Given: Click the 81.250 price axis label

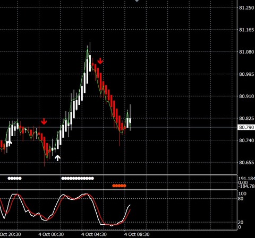Looking at the screenshot, I should pos(246,7).
